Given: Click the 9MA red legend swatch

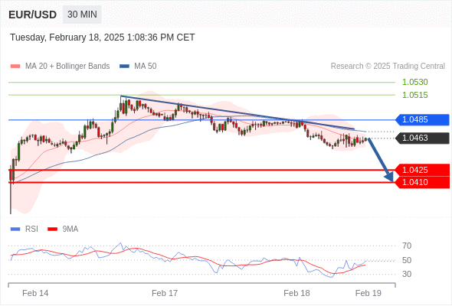Looking at the screenshot, I should (x=52, y=229).
